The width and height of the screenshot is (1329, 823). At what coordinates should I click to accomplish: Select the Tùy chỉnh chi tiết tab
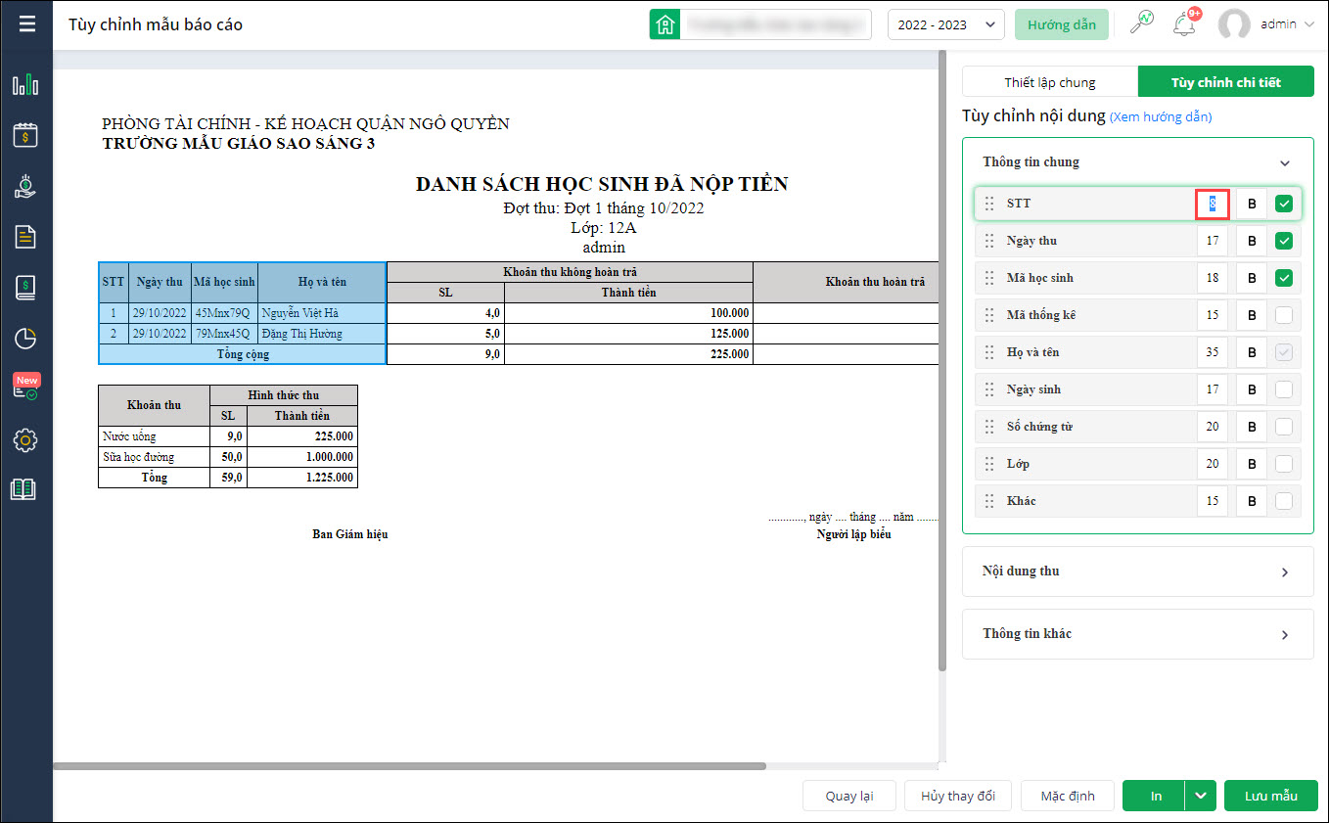tap(1225, 82)
